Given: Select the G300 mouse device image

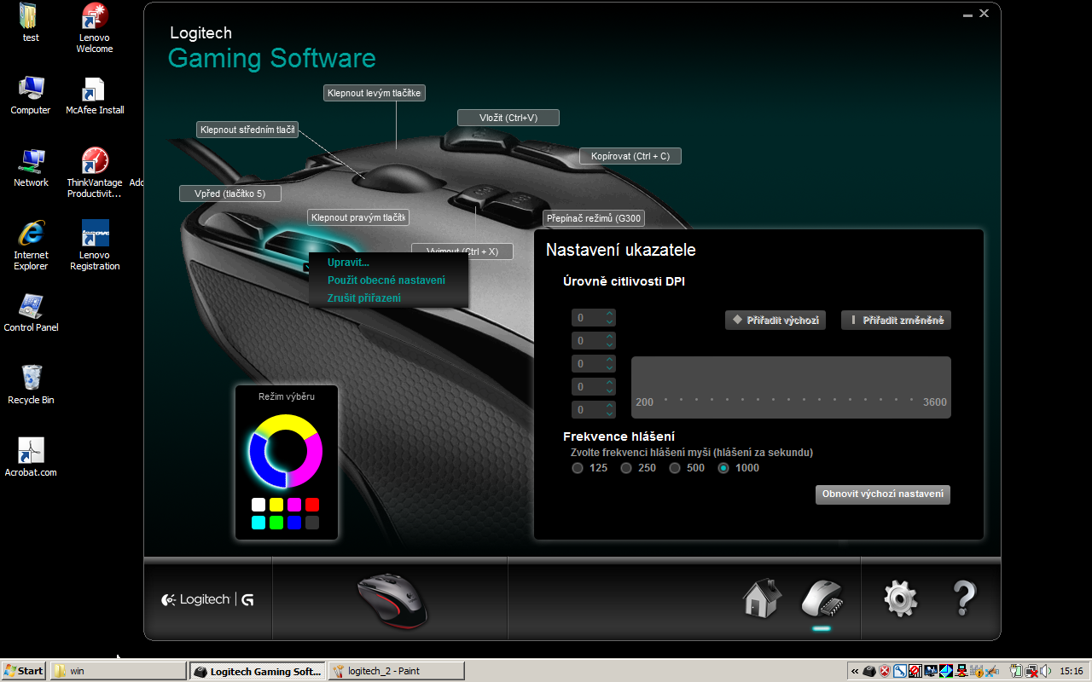Looking at the screenshot, I should pyautogui.click(x=392, y=600).
